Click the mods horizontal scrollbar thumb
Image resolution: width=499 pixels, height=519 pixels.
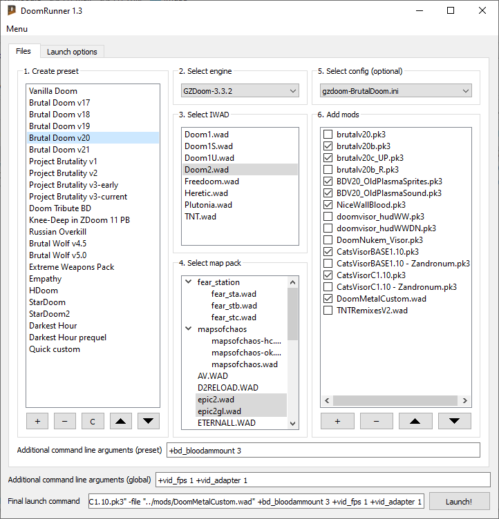coord(395,400)
